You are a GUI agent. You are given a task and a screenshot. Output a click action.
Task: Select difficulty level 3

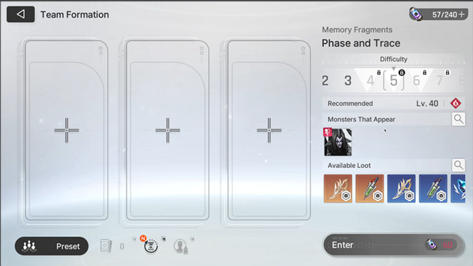(x=348, y=80)
